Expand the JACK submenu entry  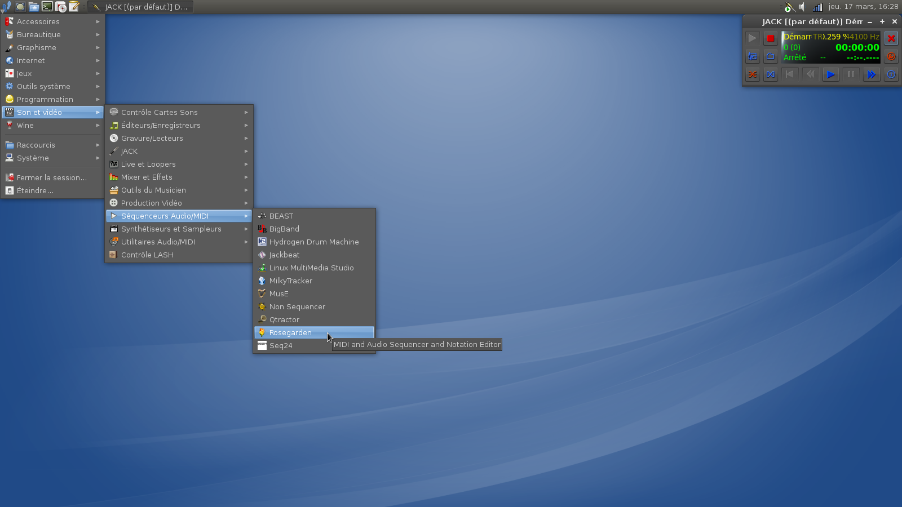click(179, 151)
